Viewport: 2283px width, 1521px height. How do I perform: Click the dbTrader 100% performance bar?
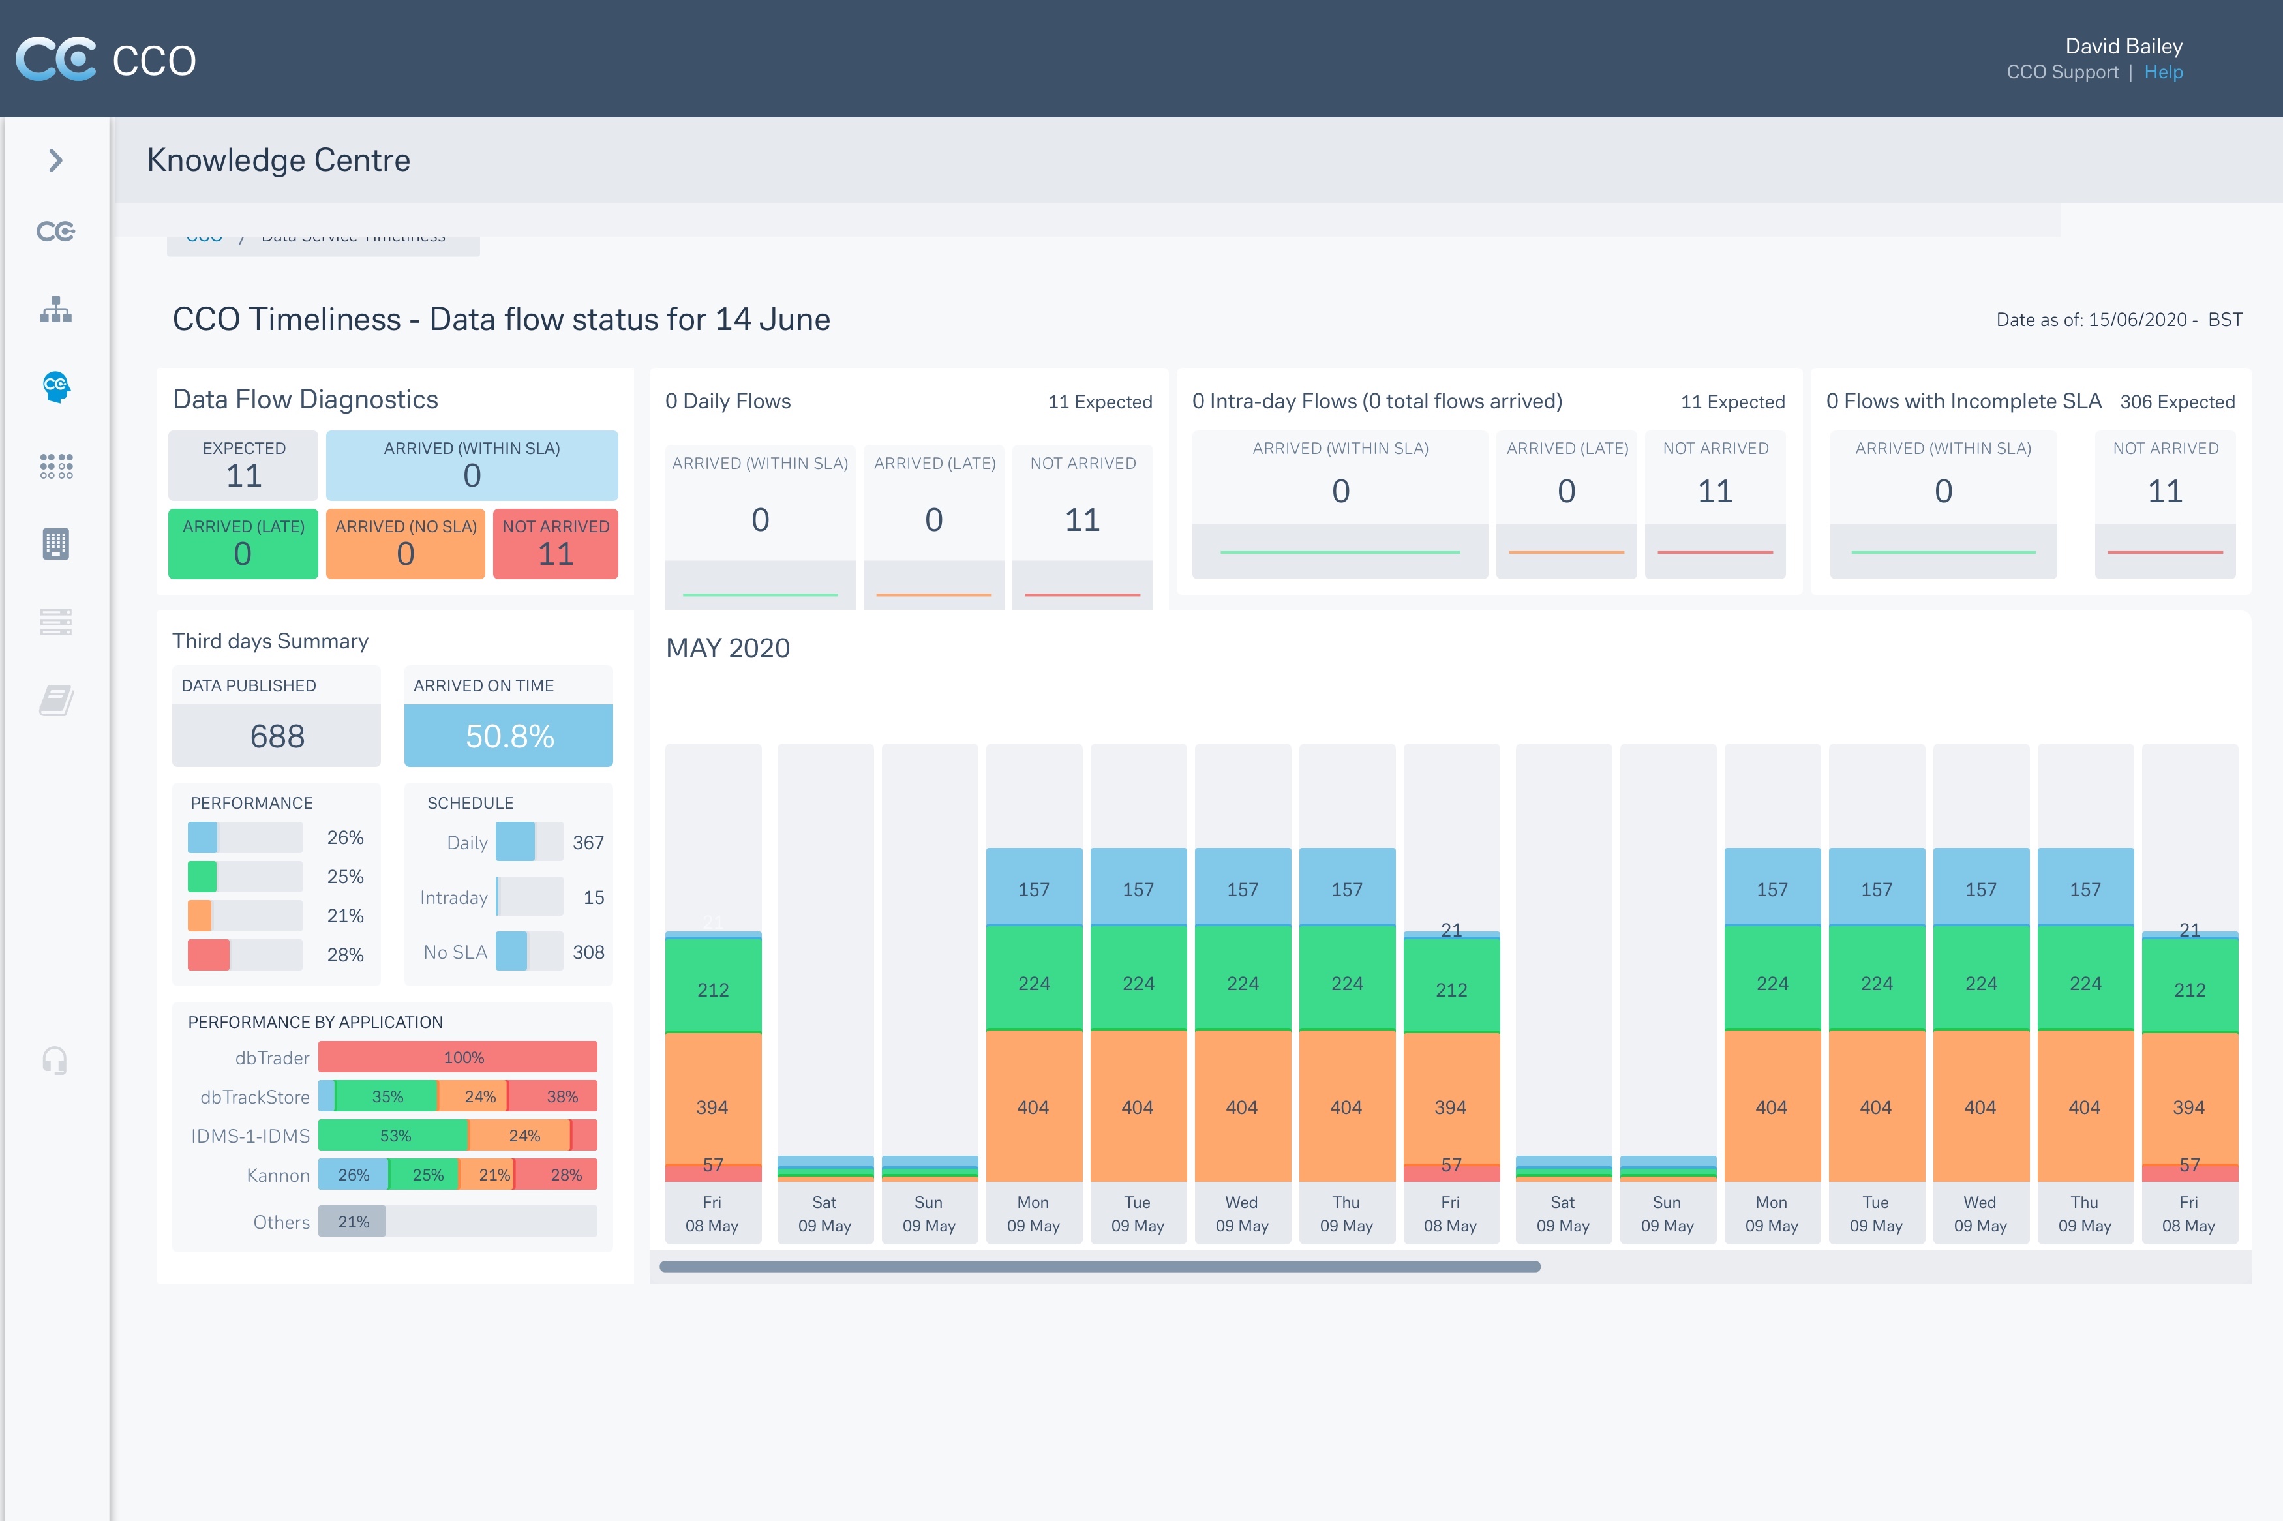pyautogui.click(x=457, y=1057)
